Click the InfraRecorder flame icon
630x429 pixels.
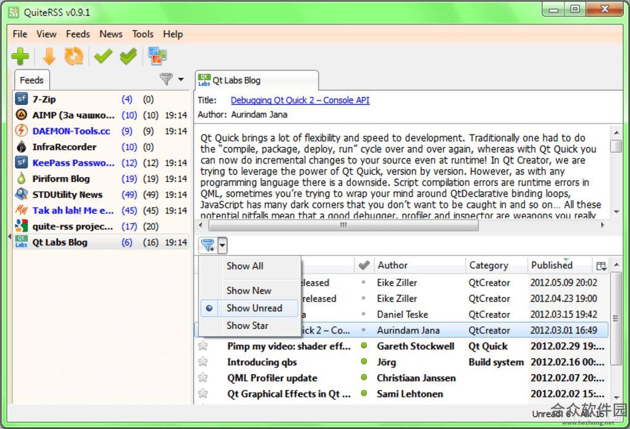(21, 147)
